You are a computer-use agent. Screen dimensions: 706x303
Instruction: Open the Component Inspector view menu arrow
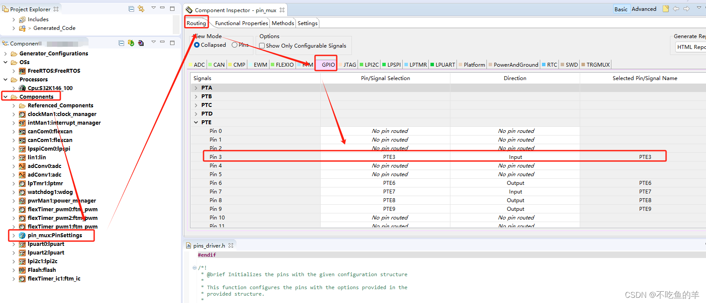pyautogui.click(x=699, y=8)
